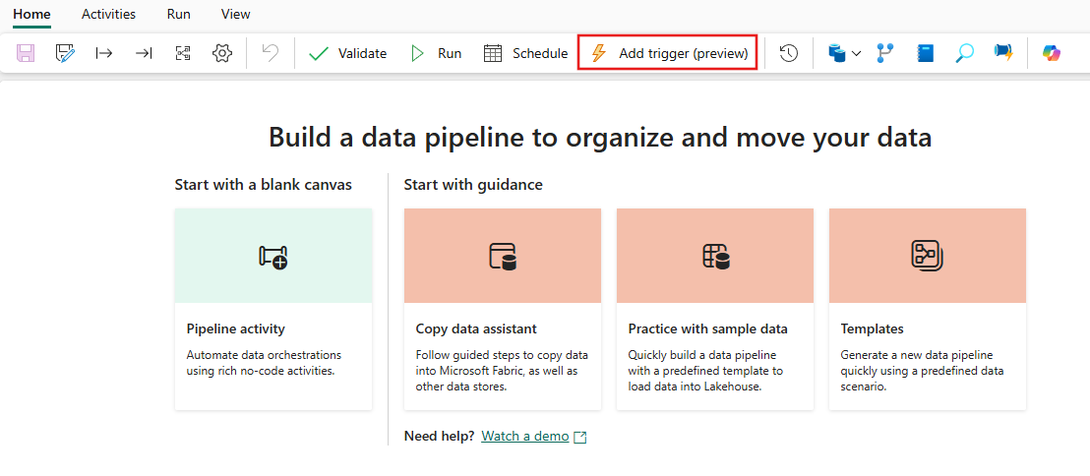The height and width of the screenshot is (476, 1090).
Task: Click the 'Build a data pipeline' headline
Action: click(x=600, y=138)
